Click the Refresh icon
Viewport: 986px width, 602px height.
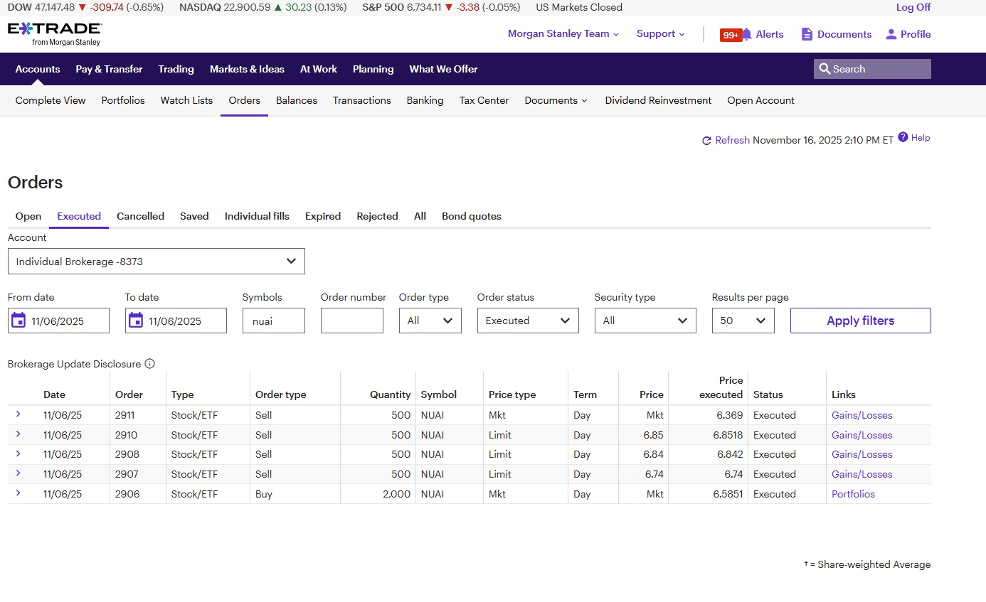coord(706,141)
